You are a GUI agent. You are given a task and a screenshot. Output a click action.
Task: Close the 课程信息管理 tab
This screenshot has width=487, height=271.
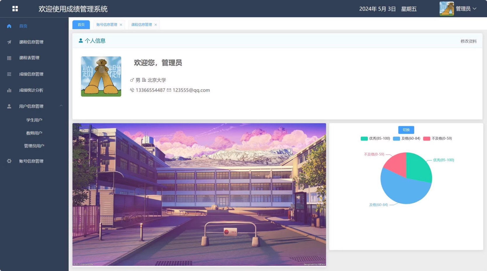(x=156, y=25)
